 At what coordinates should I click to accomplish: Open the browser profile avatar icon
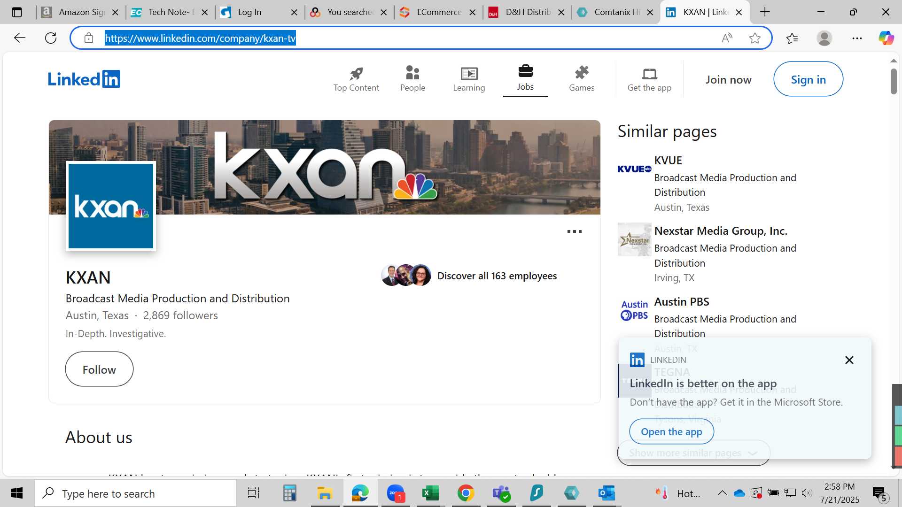(824, 38)
